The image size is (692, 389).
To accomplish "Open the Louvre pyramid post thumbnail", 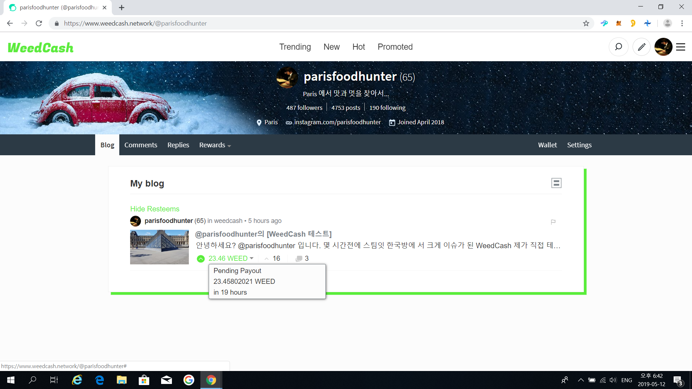I will [x=159, y=247].
